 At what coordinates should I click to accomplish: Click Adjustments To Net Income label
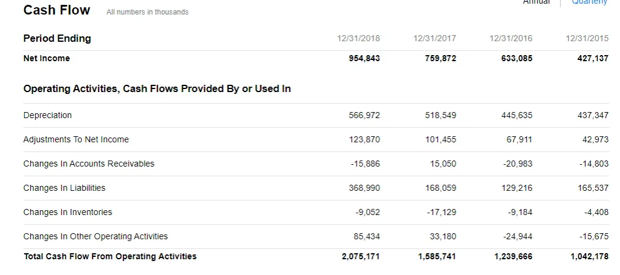tap(76, 139)
